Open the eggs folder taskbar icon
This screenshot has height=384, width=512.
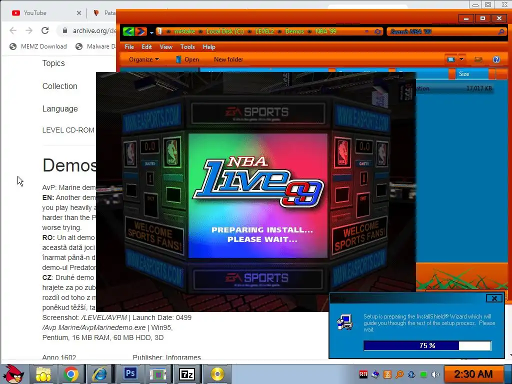[x=43, y=374]
